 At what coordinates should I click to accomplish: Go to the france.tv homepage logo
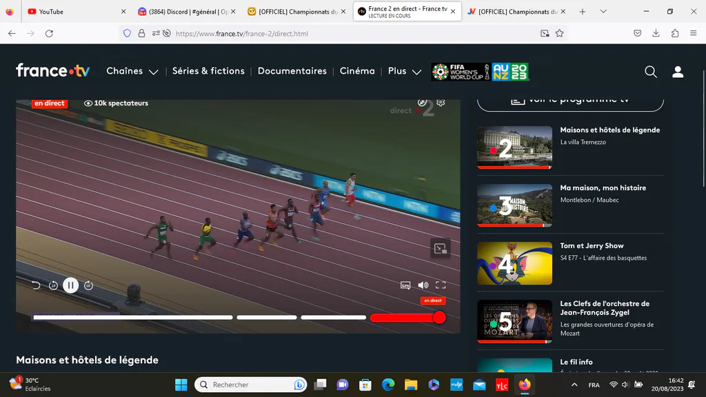[x=53, y=71]
